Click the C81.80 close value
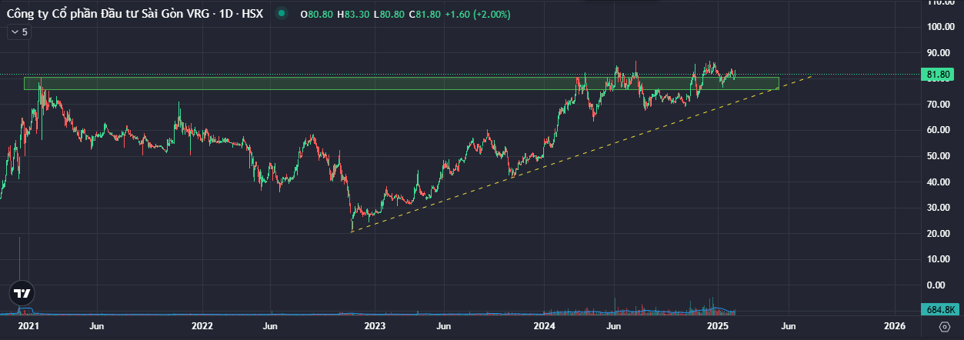 [425, 15]
